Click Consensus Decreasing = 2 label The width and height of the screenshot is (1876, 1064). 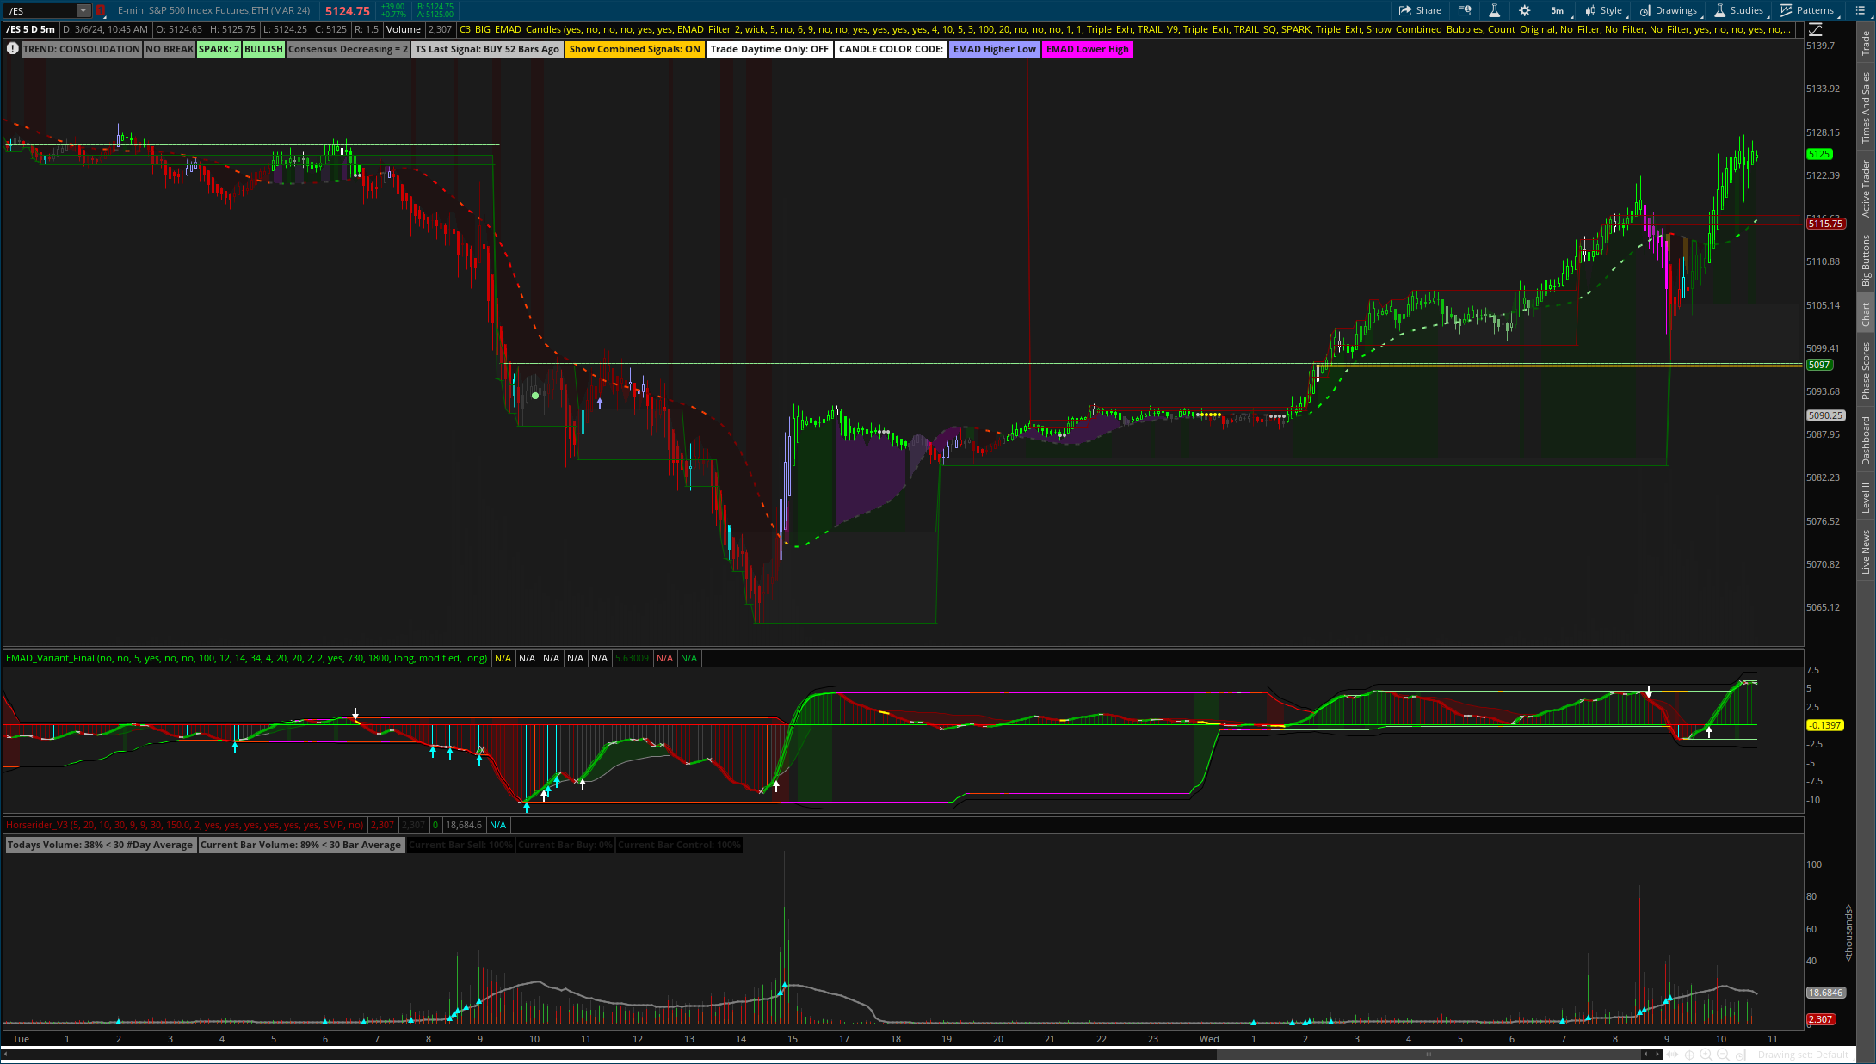[348, 49]
